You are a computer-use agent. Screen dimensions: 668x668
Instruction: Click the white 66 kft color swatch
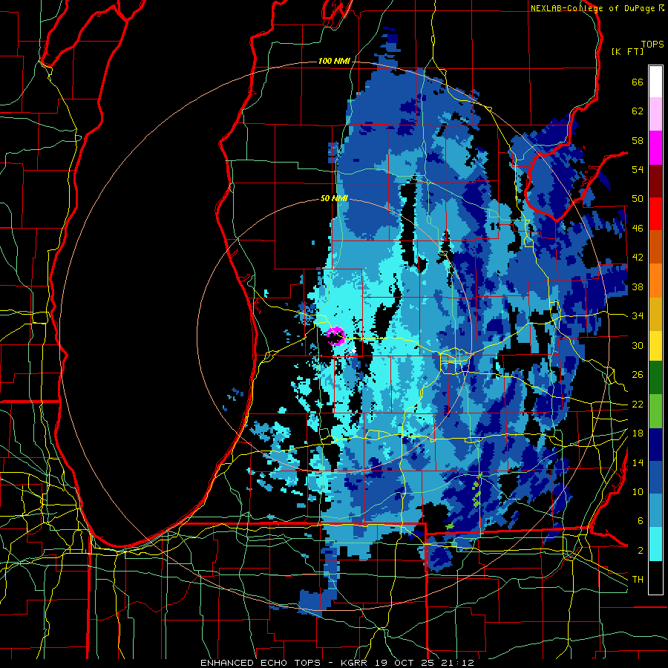[655, 82]
